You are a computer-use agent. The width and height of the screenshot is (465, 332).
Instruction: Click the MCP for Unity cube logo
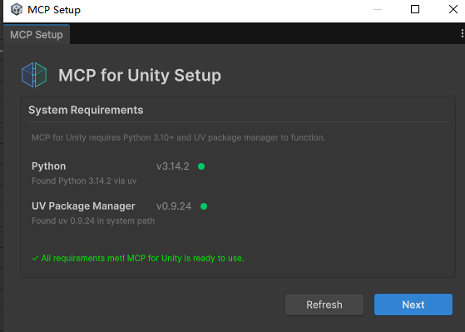(34, 75)
